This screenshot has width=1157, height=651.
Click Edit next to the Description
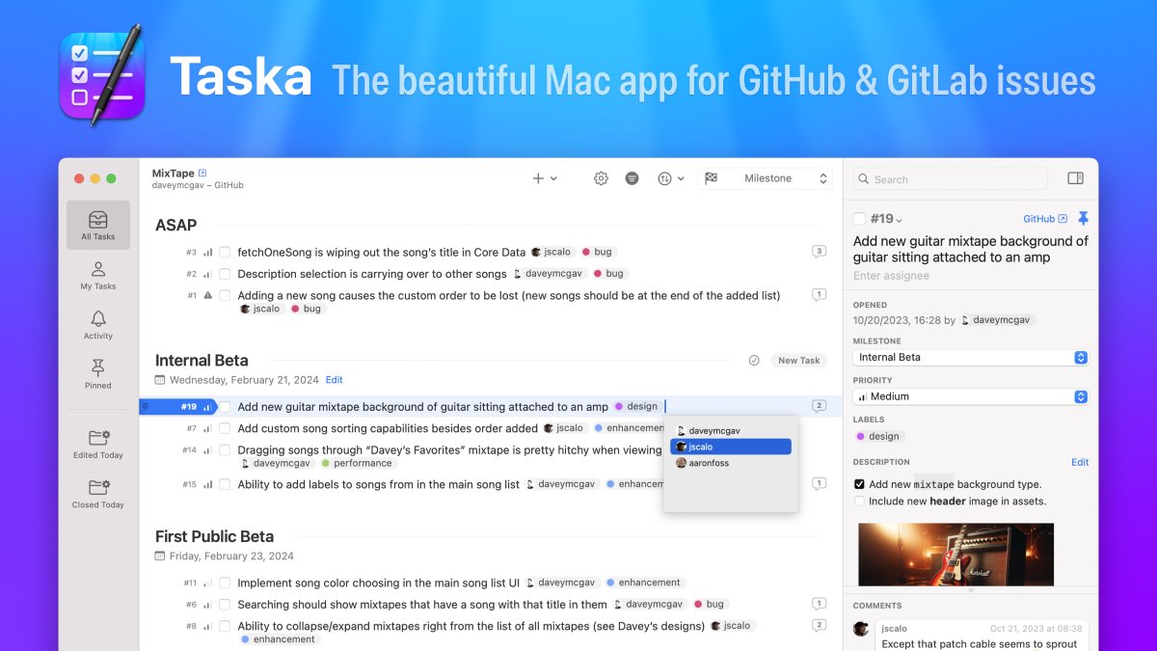pos(1079,462)
